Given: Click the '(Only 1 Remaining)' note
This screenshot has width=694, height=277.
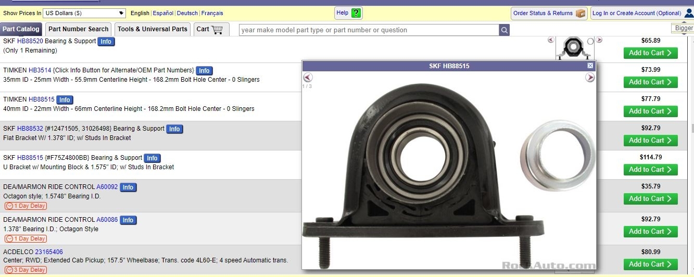Looking at the screenshot, I should coord(30,51).
